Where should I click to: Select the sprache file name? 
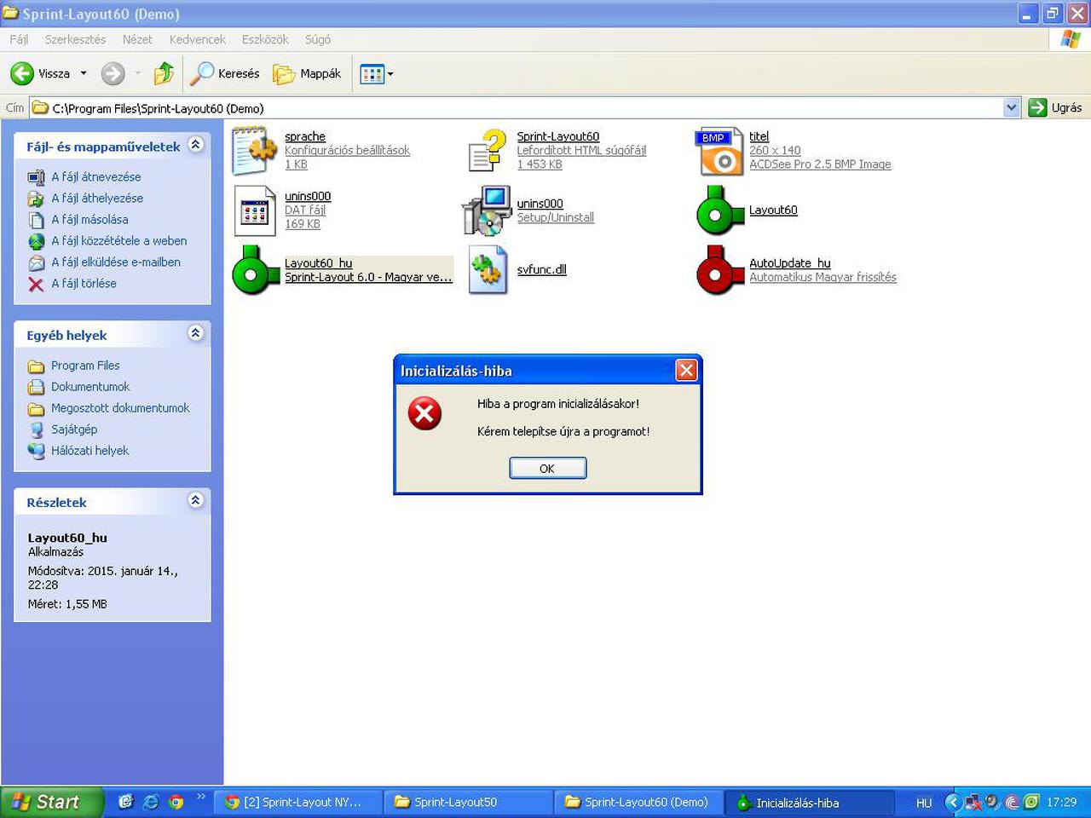(x=305, y=136)
